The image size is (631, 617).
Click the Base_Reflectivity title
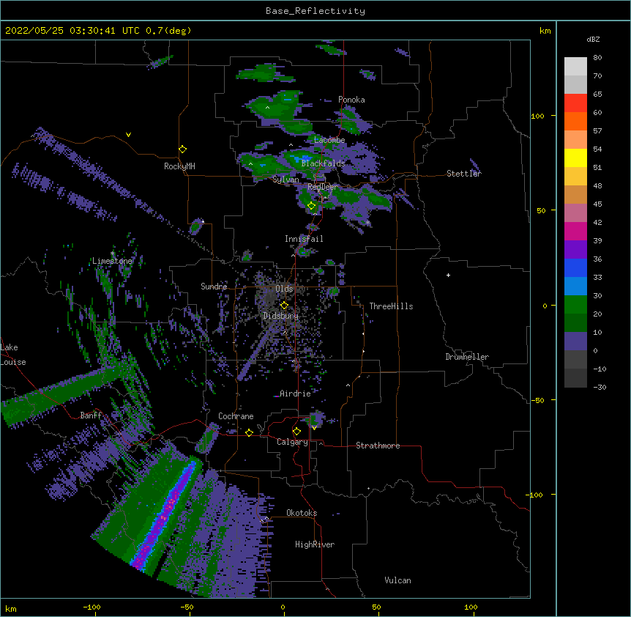(315, 11)
